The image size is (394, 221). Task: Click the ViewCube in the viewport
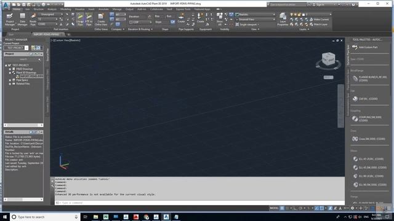click(x=328, y=60)
